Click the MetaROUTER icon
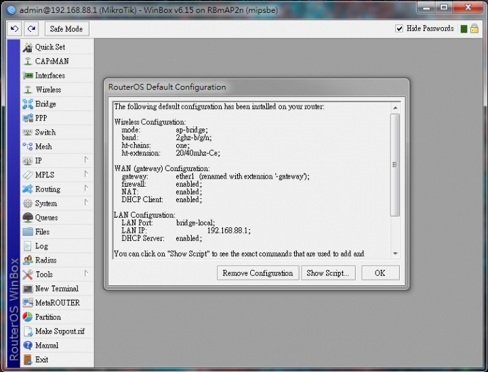The image size is (488, 372). tap(28, 303)
